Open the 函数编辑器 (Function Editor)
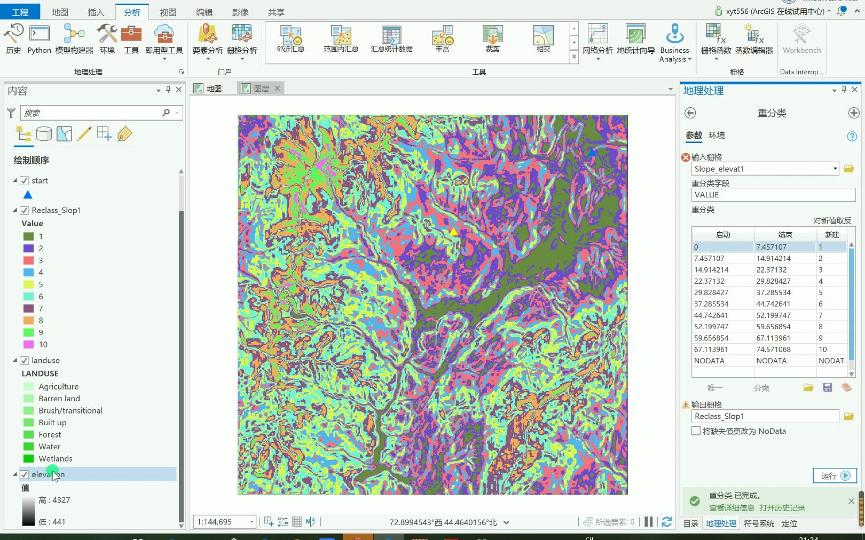 tap(757, 40)
